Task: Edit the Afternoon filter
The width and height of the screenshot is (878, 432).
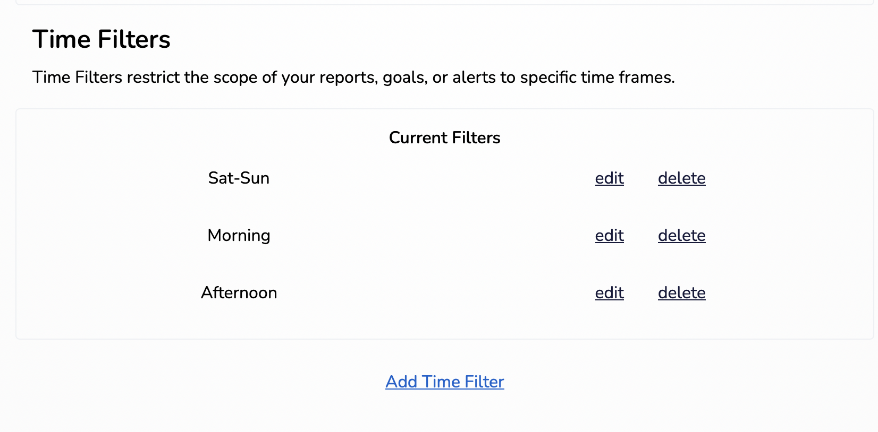Action: coord(609,293)
